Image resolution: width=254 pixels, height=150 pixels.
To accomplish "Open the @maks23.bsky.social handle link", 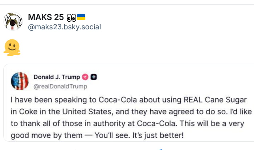I will [64, 27].
